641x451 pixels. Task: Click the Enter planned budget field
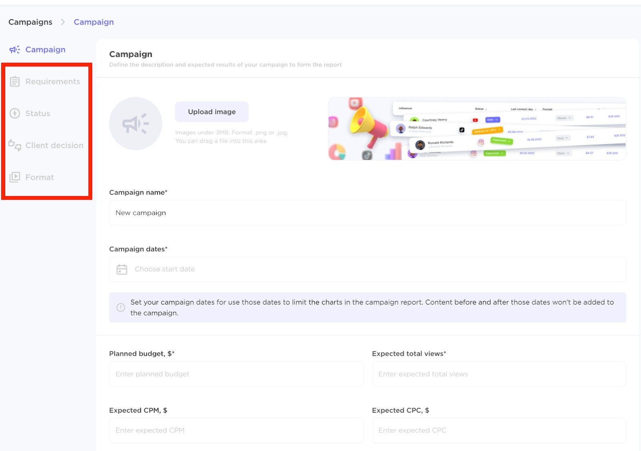(x=236, y=374)
